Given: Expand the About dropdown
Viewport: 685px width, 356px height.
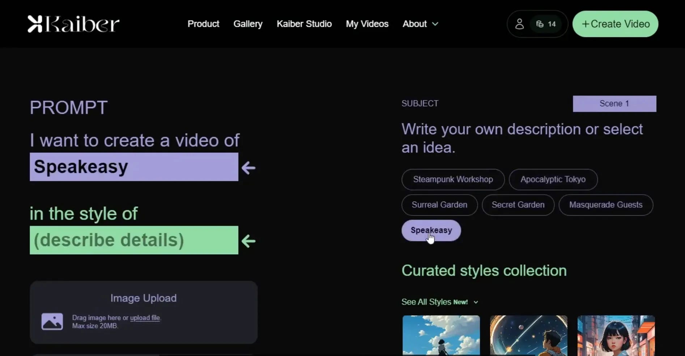Looking at the screenshot, I should (x=420, y=24).
